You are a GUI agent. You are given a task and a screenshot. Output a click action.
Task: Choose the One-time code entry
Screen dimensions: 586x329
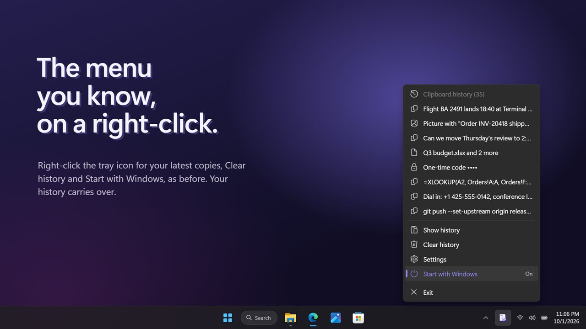coord(472,167)
